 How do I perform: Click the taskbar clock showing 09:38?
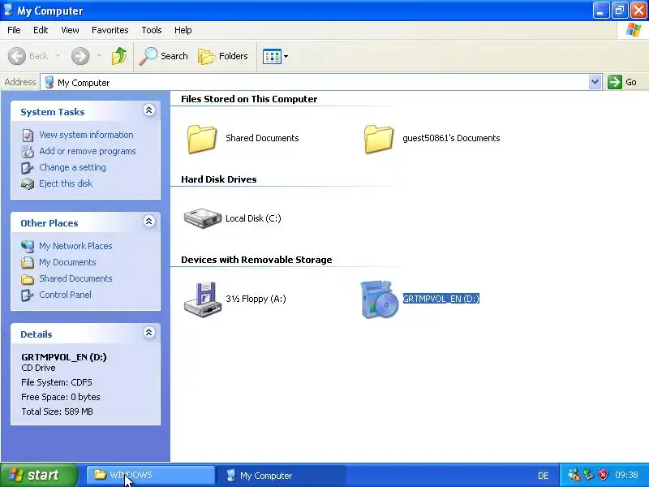[x=626, y=475]
